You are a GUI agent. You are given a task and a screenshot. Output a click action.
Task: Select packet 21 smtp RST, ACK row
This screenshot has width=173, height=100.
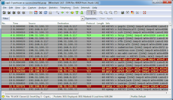[85, 86]
